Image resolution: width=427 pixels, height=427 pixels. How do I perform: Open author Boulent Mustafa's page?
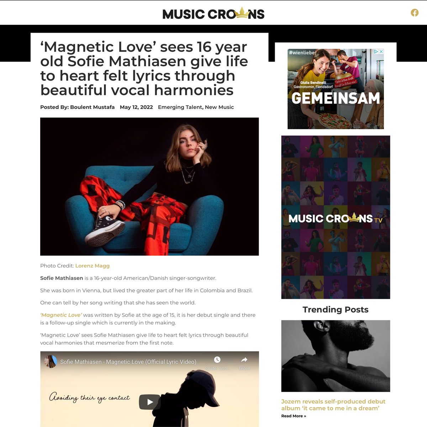pos(93,107)
